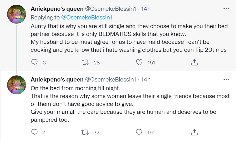Open the second tweet's profile avatar
This screenshot has height=142, width=236.
(17, 85)
